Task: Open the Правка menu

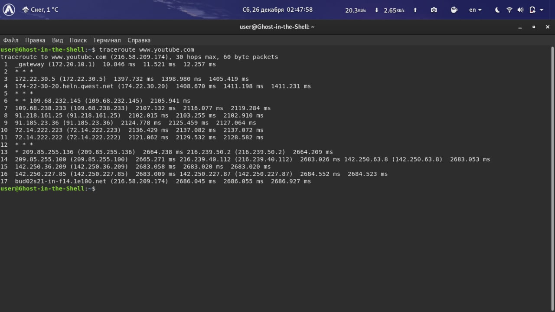Action: pos(35,40)
